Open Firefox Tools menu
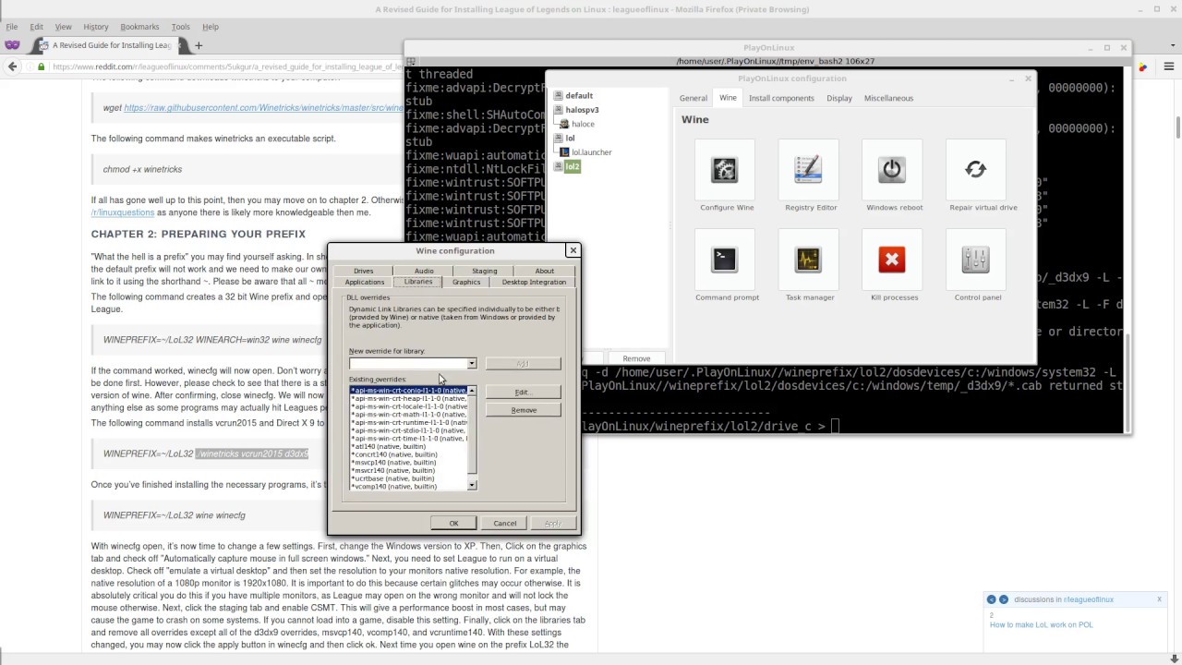Image resolution: width=1182 pixels, height=665 pixels. (181, 27)
